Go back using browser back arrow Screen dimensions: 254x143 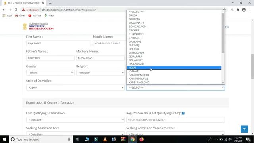coord(4,10)
